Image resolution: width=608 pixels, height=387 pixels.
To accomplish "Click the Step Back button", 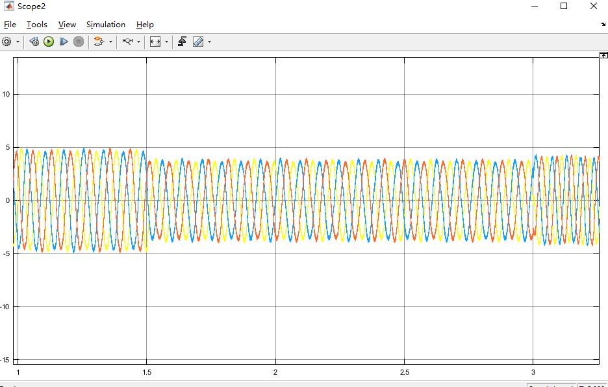I will [x=34, y=41].
